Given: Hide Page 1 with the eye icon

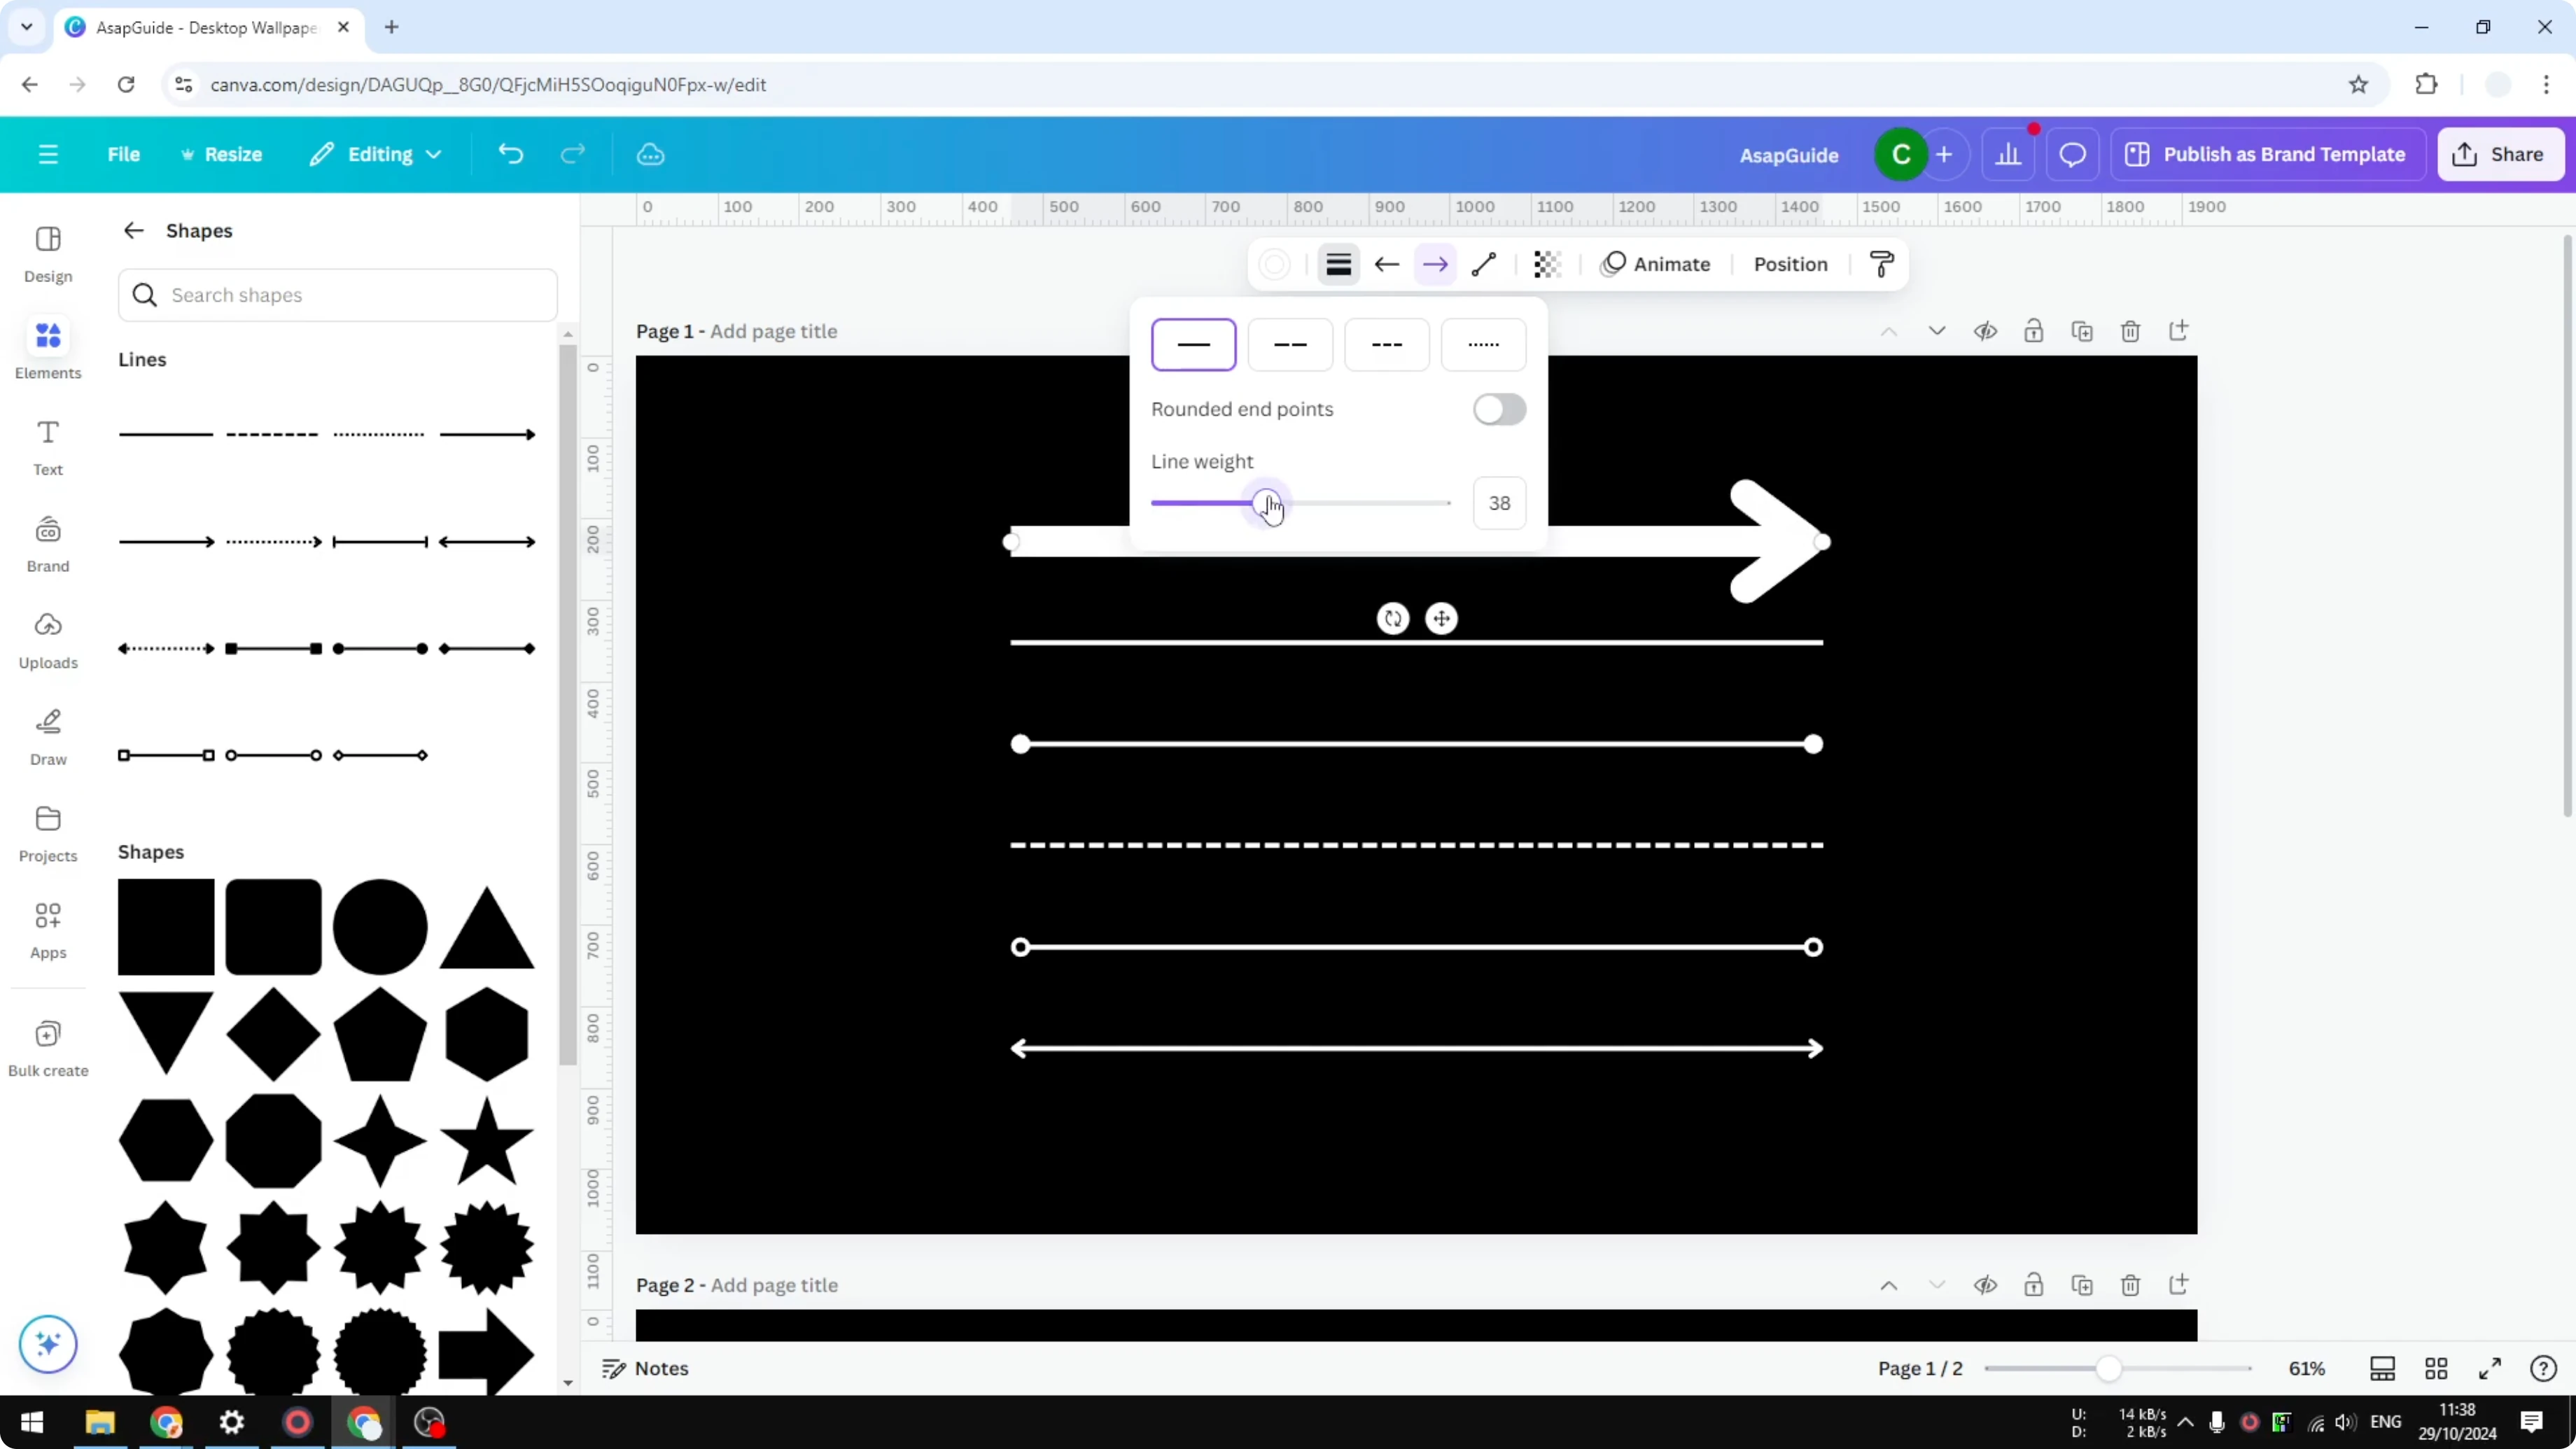Looking at the screenshot, I should click(x=1986, y=331).
